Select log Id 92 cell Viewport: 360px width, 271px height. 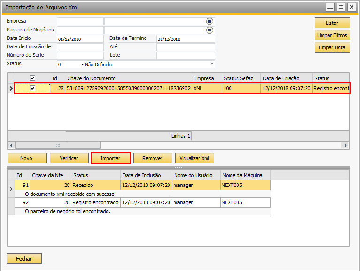22,202
